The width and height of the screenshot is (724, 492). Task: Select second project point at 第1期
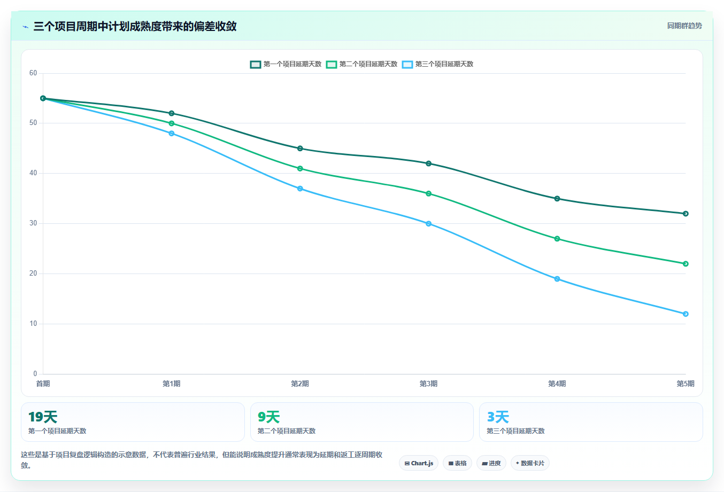click(172, 123)
